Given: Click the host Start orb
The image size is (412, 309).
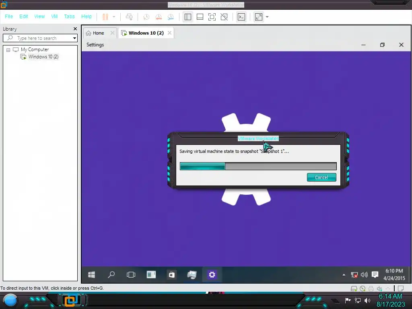Looking at the screenshot, I should pyautogui.click(x=10, y=301).
